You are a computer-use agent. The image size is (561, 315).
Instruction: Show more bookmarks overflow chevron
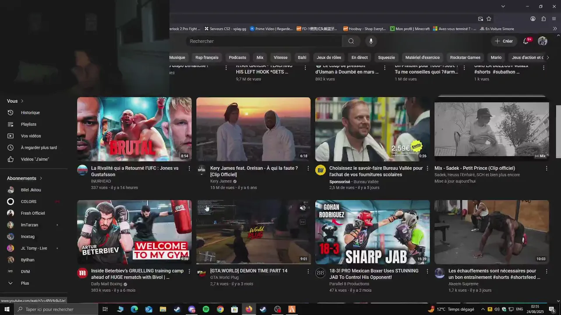555,29
